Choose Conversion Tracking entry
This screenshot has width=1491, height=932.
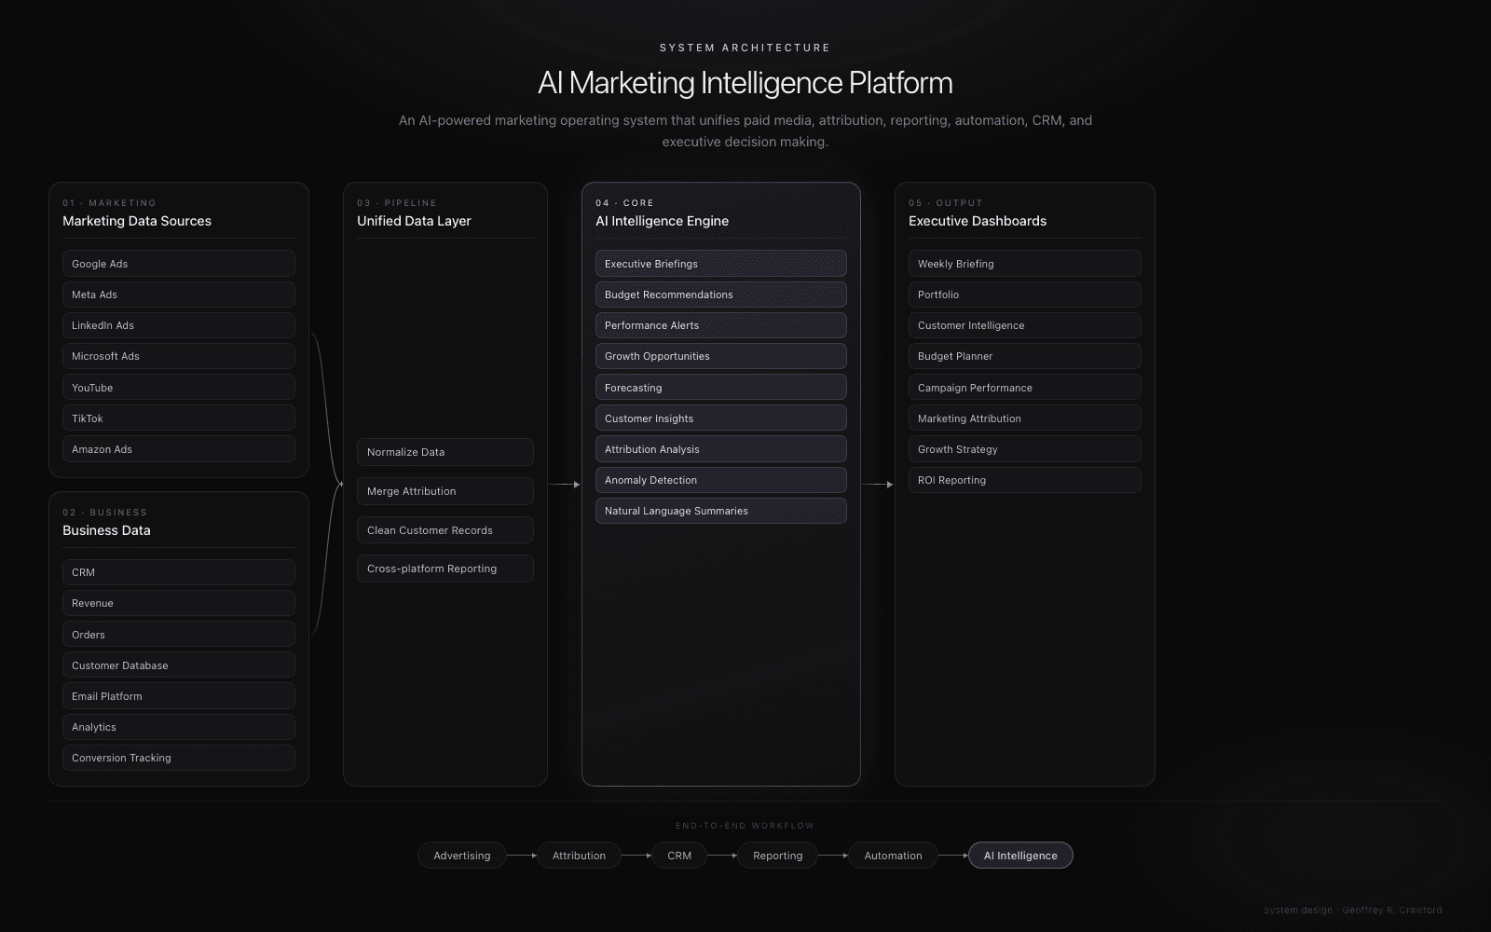(x=179, y=758)
